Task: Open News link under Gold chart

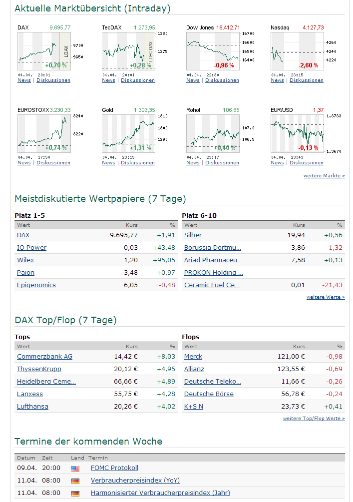Action: (x=108, y=163)
